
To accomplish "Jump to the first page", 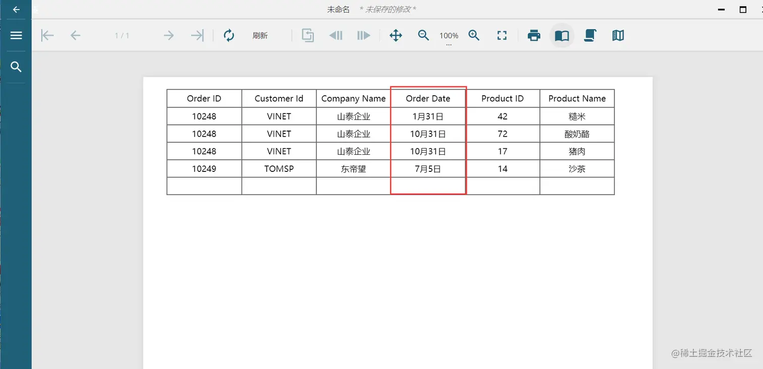I will [47, 35].
